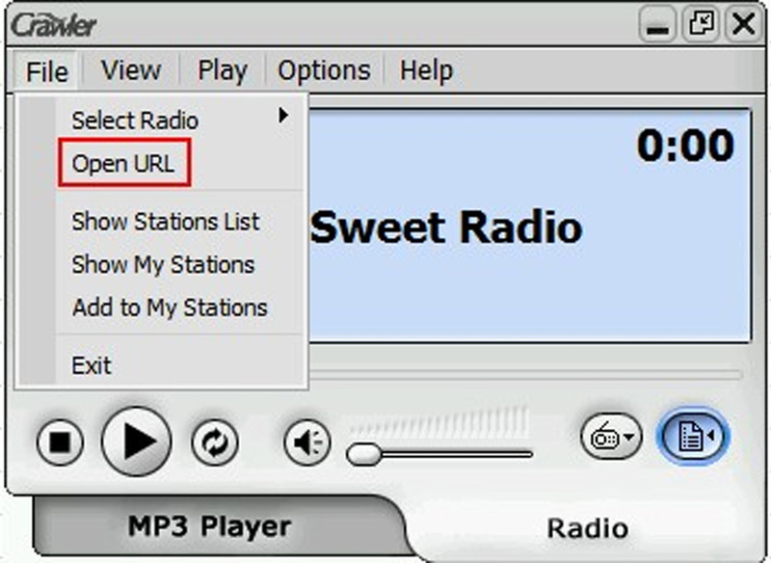771x563 pixels.
Task: Switch to compact mode with restore icon
Action: tap(701, 23)
